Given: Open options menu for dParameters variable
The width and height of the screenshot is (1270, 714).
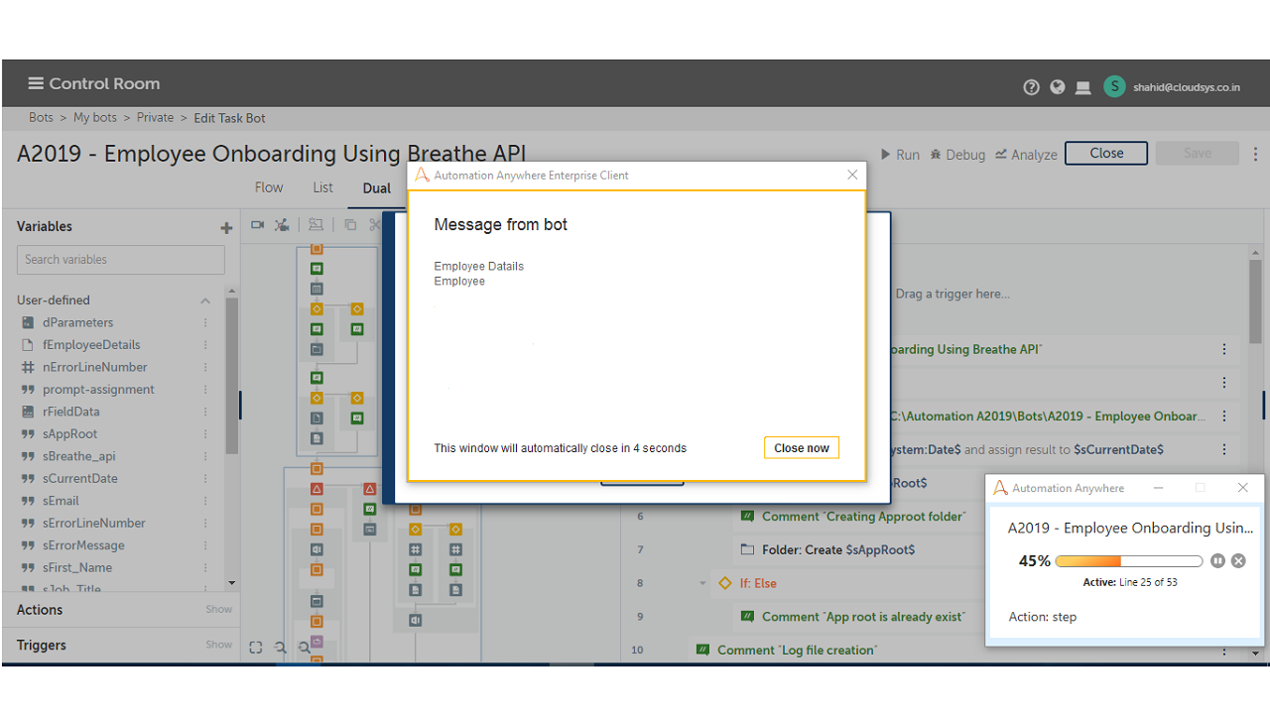Looking at the screenshot, I should (x=206, y=322).
